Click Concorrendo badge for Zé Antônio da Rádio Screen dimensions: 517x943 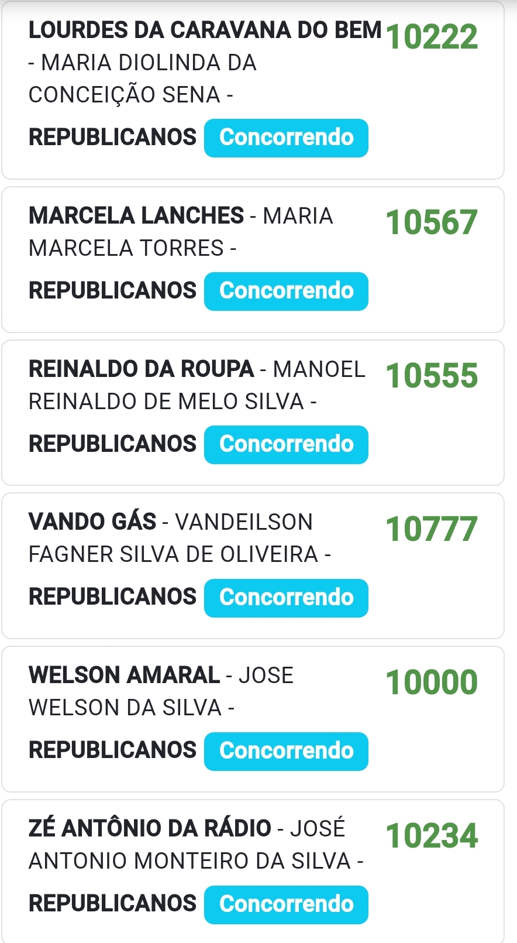coord(286,905)
